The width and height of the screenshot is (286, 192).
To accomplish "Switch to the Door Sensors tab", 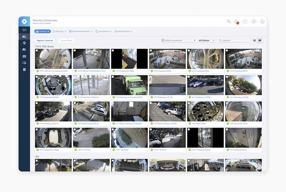I will point(103,31).
